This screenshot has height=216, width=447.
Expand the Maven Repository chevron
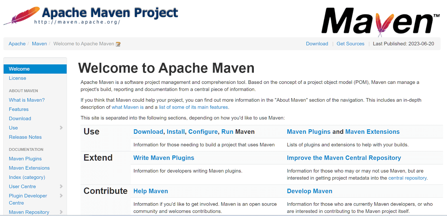[61, 212]
